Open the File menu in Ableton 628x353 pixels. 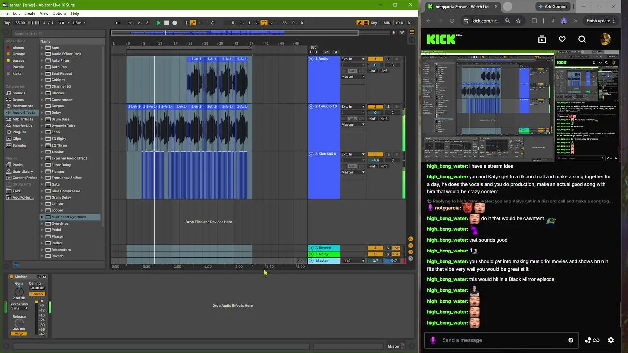point(5,13)
